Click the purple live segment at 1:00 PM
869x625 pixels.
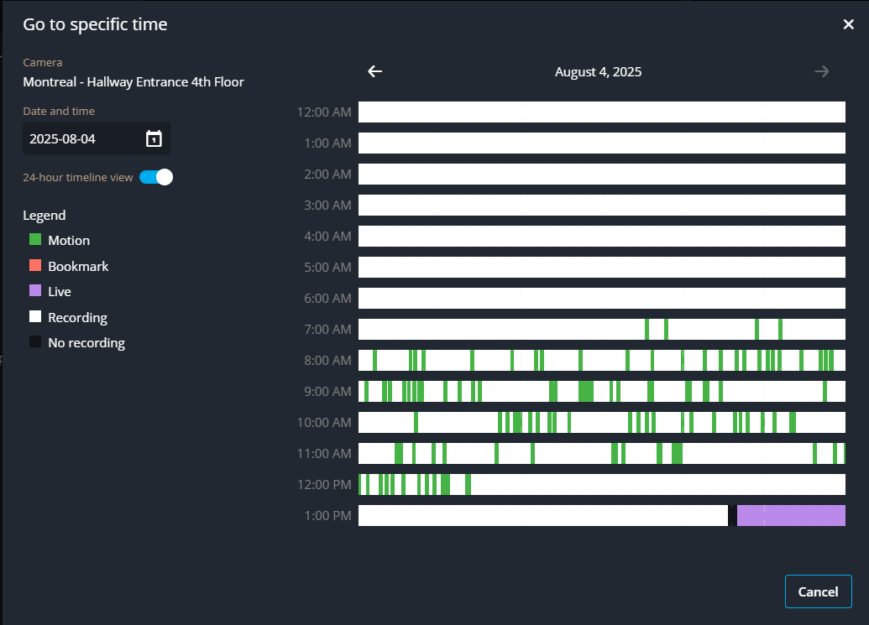[x=789, y=515]
